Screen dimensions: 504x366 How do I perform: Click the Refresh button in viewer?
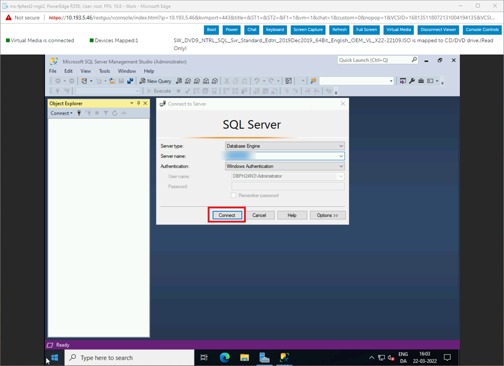(x=339, y=30)
